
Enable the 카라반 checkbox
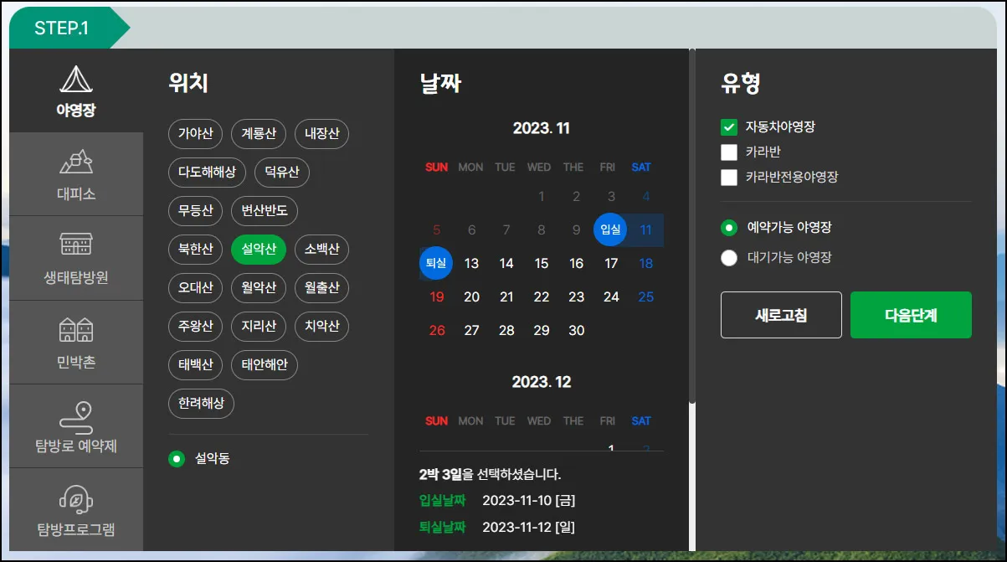tap(729, 153)
